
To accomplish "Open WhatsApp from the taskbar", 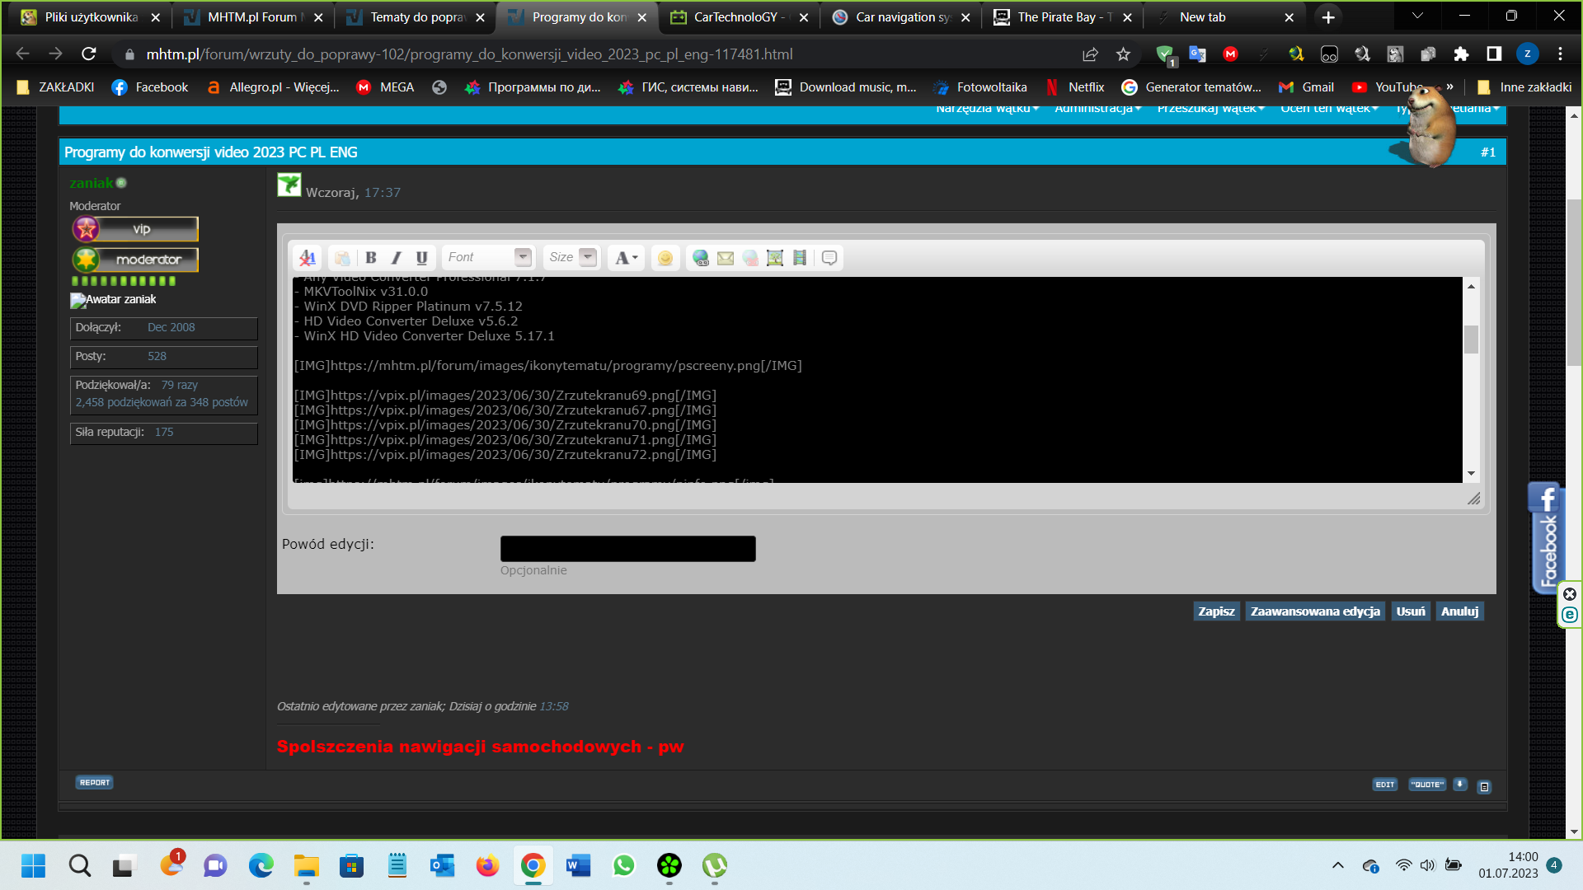I will pyautogui.click(x=624, y=865).
